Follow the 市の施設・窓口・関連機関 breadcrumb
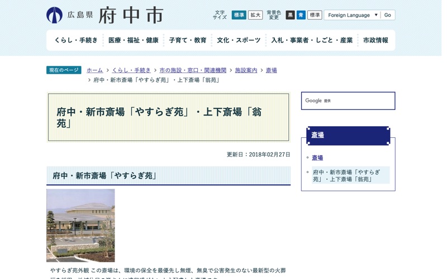This screenshot has height=279, width=447. pos(193,70)
